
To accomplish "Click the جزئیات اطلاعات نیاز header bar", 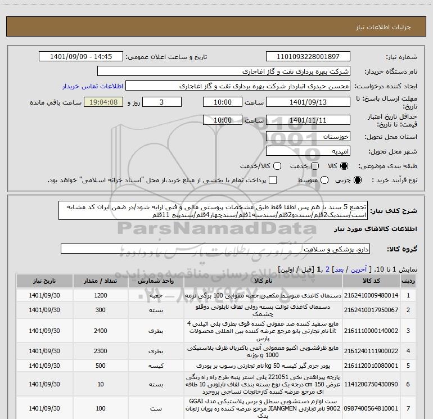I will point(216,26).
